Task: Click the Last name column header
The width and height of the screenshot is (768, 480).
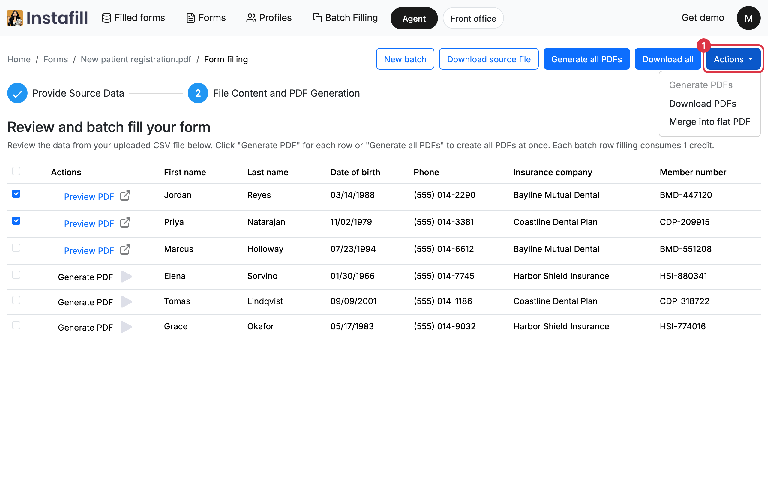Action: pos(268,172)
